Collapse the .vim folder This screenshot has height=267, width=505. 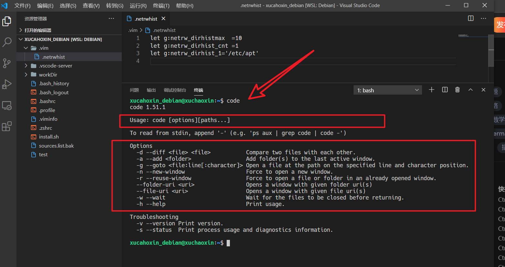[x=69, y=48]
